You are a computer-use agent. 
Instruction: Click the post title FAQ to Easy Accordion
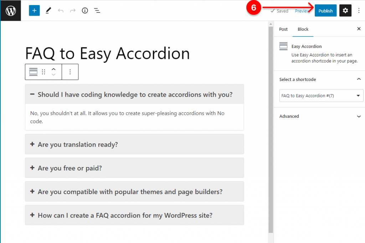tap(107, 54)
